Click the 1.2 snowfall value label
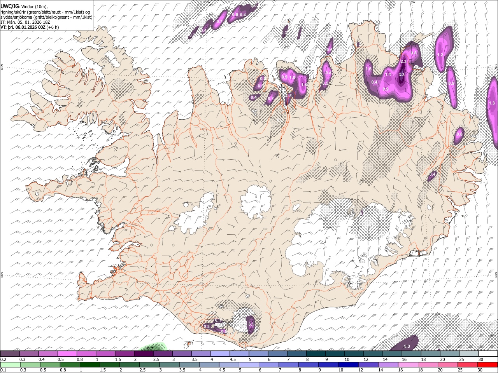498x373 pixels. pos(440,55)
